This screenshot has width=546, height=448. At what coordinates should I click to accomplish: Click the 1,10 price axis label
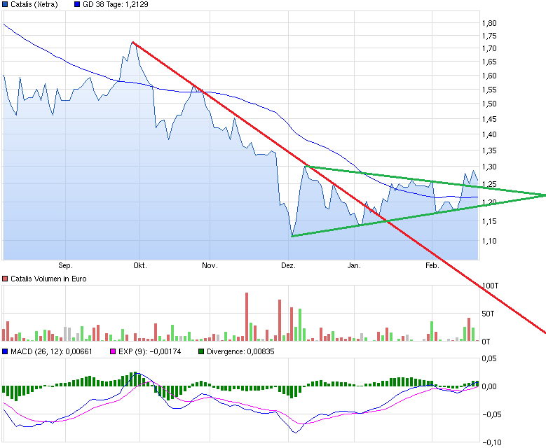click(x=489, y=241)
